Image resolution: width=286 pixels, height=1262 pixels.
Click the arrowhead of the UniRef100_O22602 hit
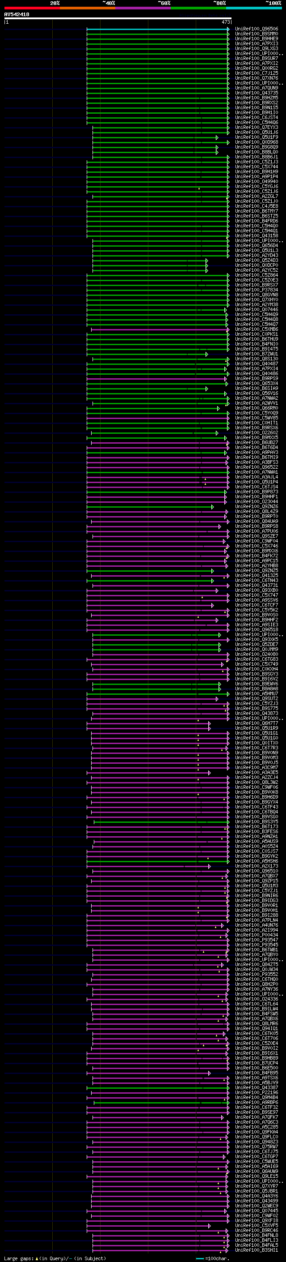tap(217, 433)
